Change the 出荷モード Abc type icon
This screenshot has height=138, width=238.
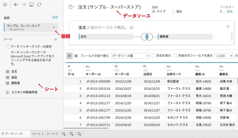click(169, 66)
